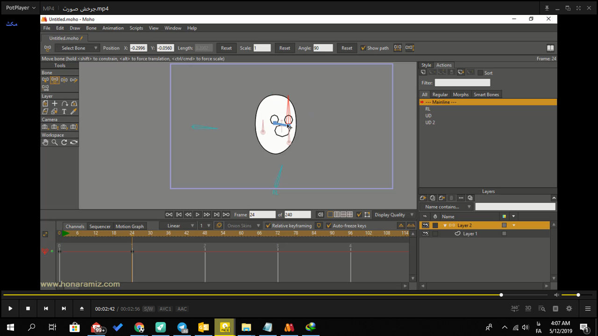Click the New Layer icon

coord(423,198)
